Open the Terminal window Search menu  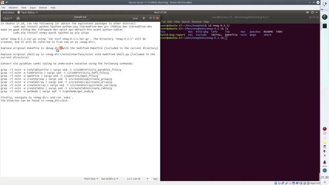tap(186, 22)
